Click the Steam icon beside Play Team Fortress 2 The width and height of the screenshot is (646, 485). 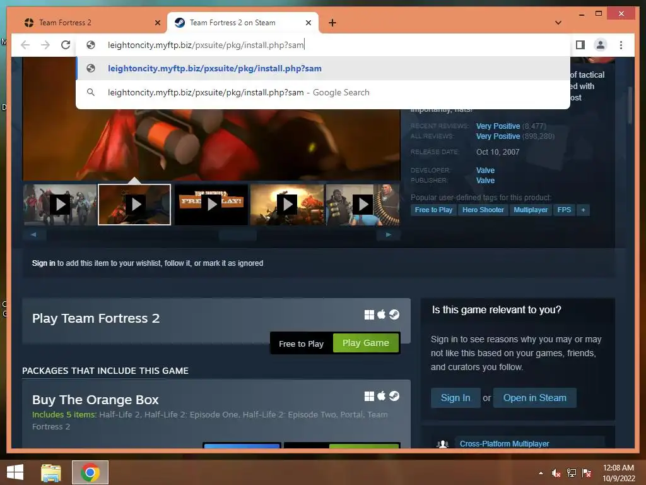tap(394, 314)
